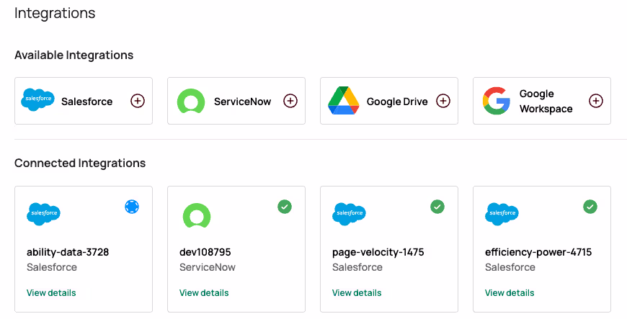
Task: Click the Salesforce label in Available Integrations
Action: 86,102
